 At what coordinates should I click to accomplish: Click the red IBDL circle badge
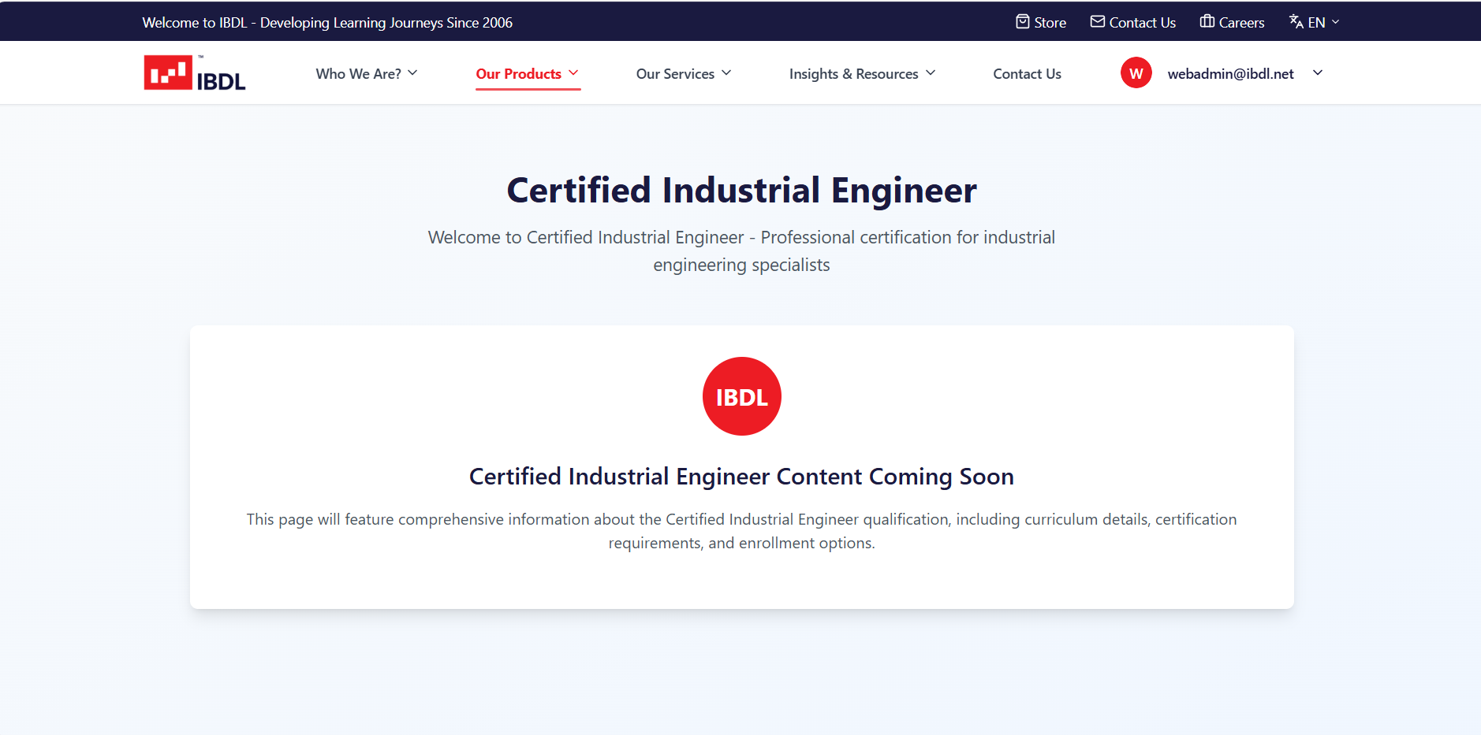coord(741,396)
